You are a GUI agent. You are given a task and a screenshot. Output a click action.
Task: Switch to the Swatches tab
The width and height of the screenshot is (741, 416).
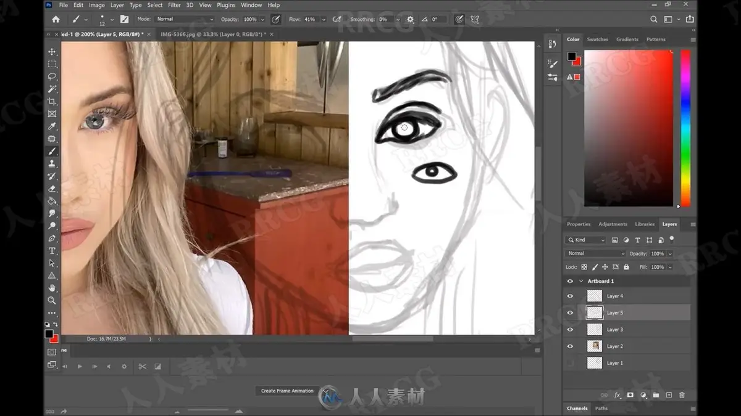point(597,39)
